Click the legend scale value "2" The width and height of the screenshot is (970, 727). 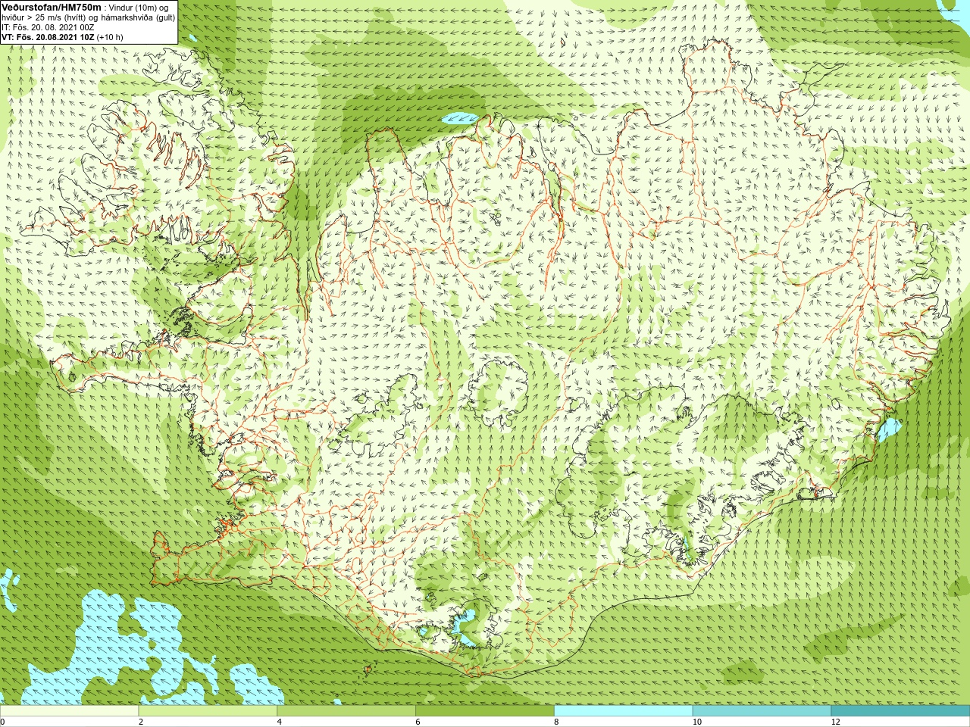click(x=141, y=722)
